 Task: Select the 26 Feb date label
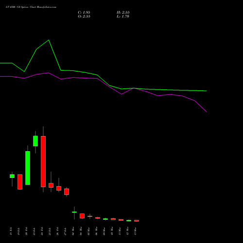[57, 231]
